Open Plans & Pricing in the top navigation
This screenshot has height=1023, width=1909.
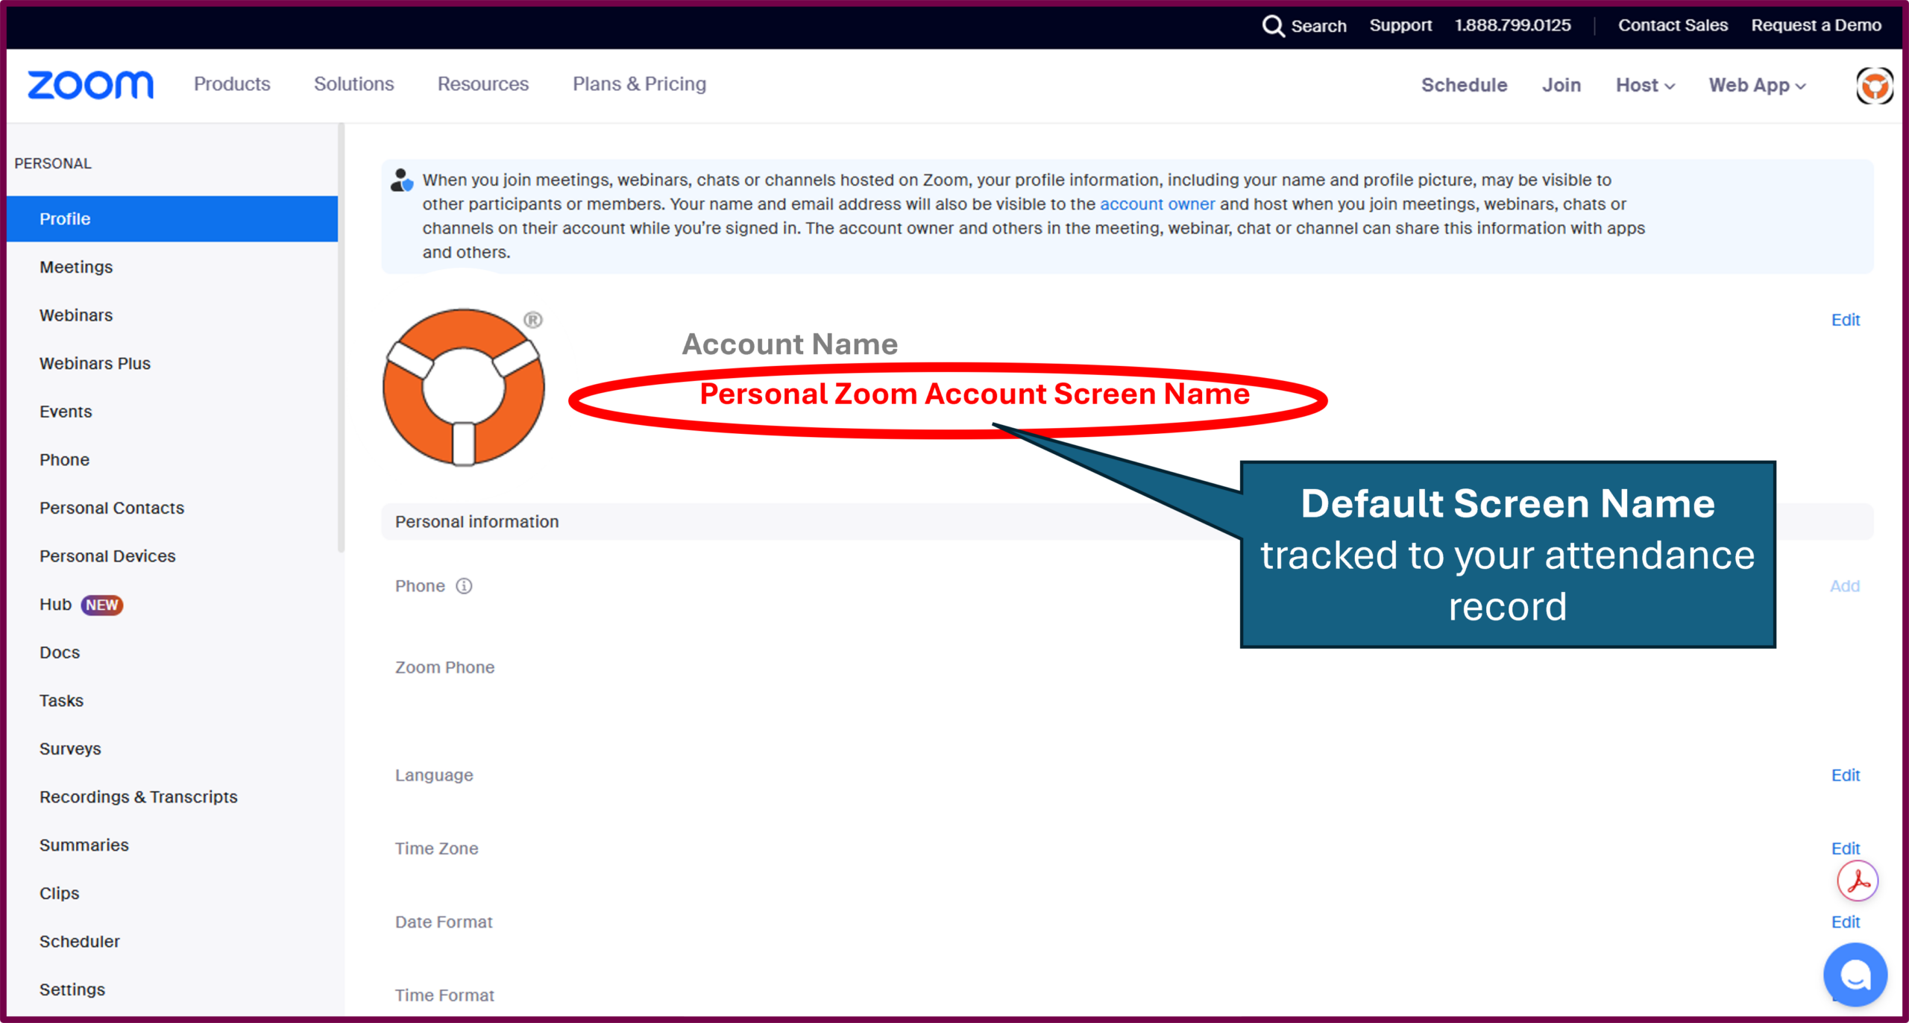638,84
